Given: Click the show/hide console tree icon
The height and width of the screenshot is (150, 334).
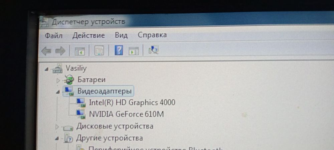Looking at the screenshot, I should tap(80, 51).
